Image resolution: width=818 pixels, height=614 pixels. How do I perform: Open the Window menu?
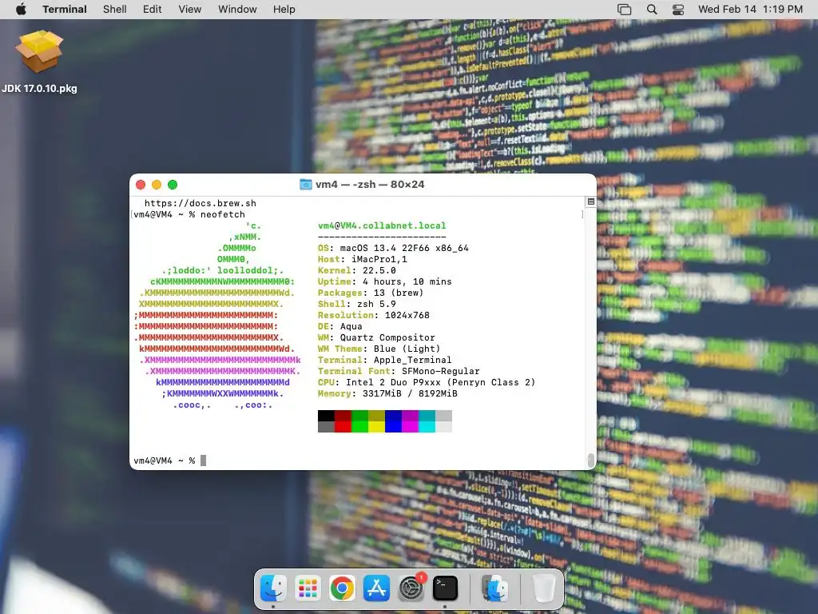(237, 10)
